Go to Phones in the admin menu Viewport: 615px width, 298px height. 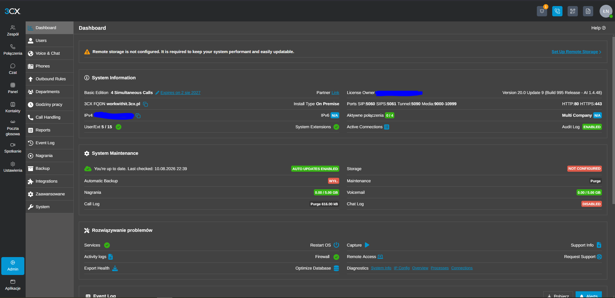tap(50, 66)
